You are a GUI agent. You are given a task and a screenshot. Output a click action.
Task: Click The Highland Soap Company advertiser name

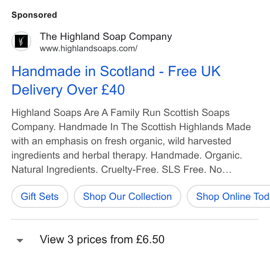click(106, 37)
